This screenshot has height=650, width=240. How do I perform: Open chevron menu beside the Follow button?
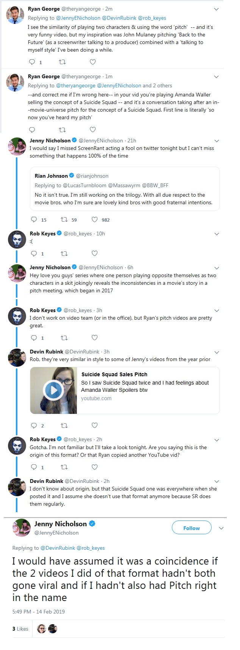pyautogui.click(x=221, y=528)
